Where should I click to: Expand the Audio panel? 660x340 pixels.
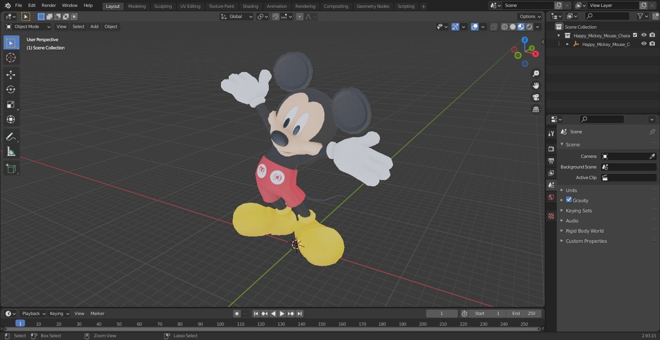pyautogui.click(x=572, y=221)
